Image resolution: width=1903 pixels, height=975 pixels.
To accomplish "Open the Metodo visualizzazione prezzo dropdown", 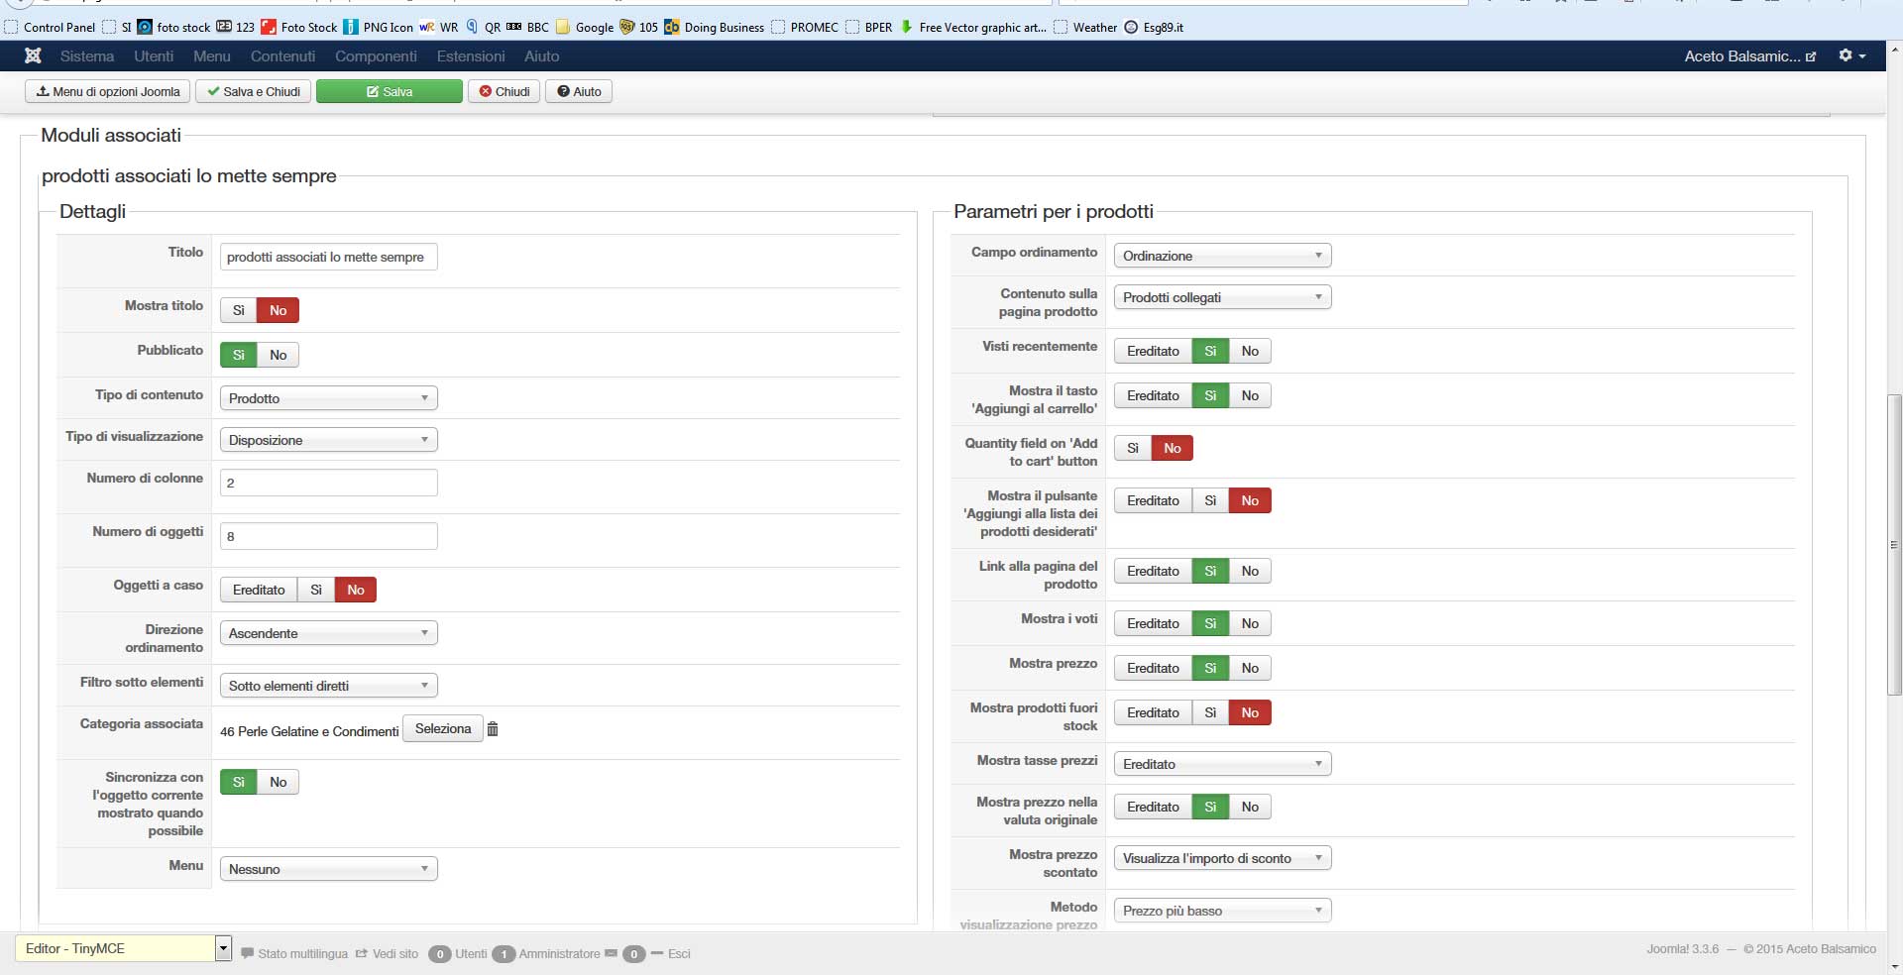I will coord(1223,911).
